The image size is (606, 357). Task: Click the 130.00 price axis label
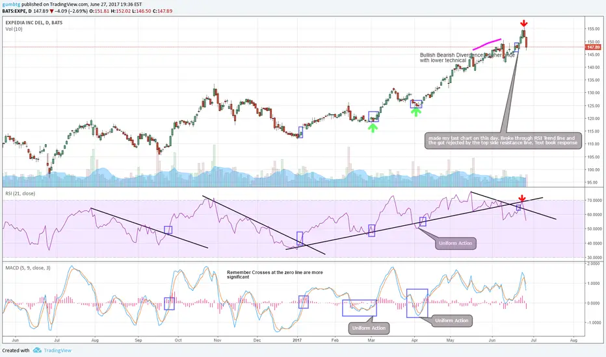coord(593,93)
